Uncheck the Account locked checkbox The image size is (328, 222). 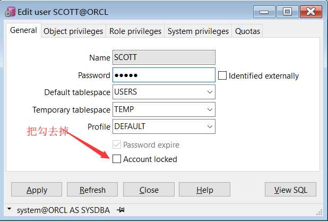[117, 159]
